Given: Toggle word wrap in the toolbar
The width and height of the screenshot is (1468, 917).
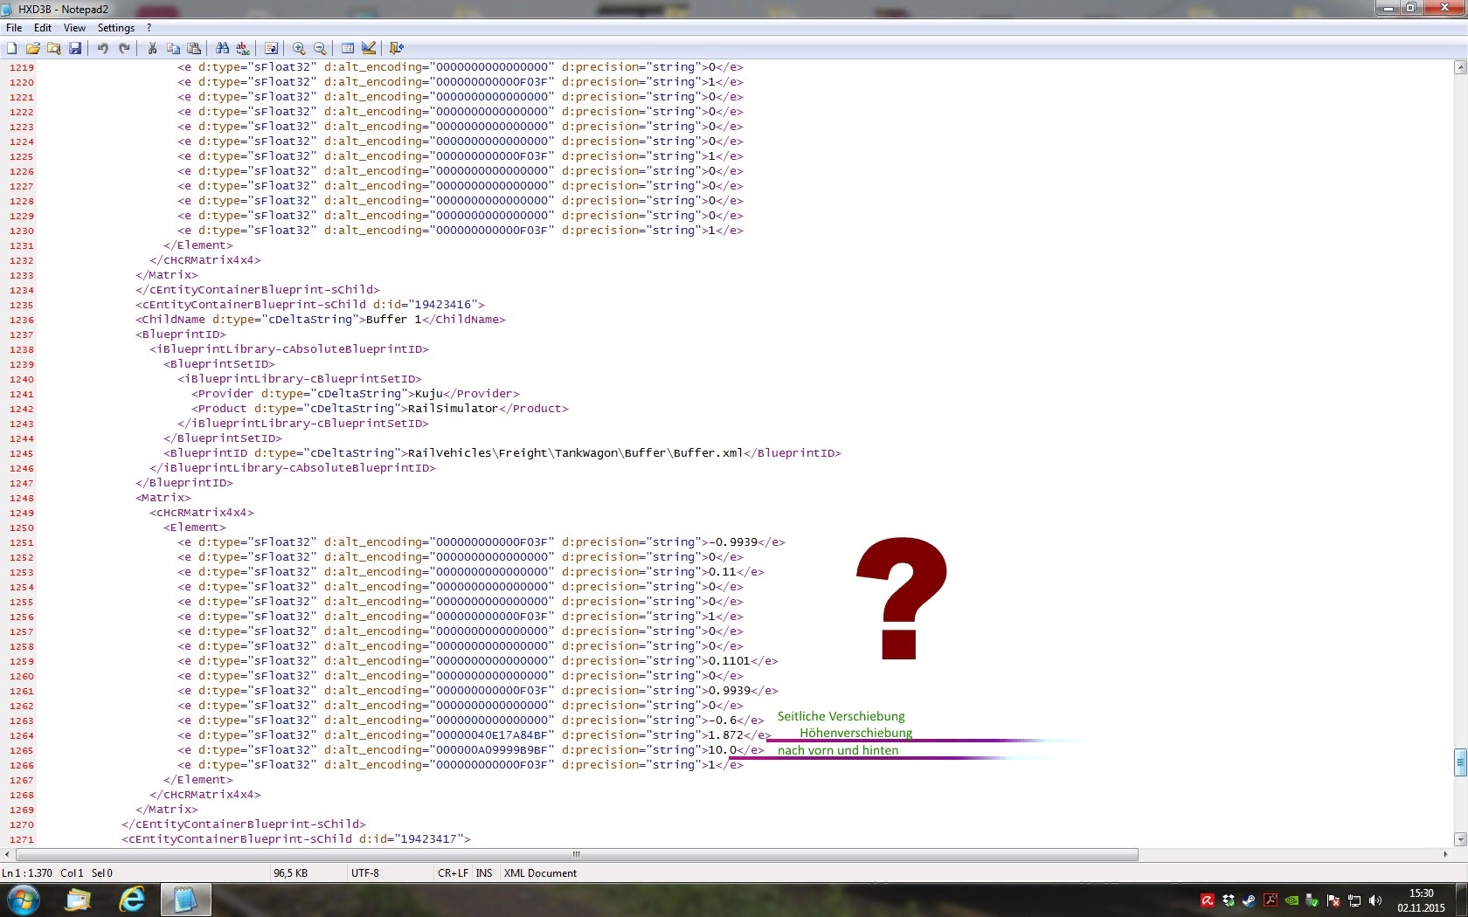Looking at the screenshot, I should [271, 49].
